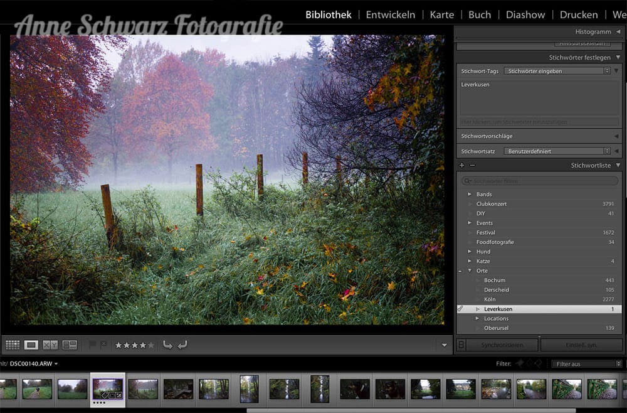Click the flag icon in the toolbar
627x413 pixels.
coord(92,344)
